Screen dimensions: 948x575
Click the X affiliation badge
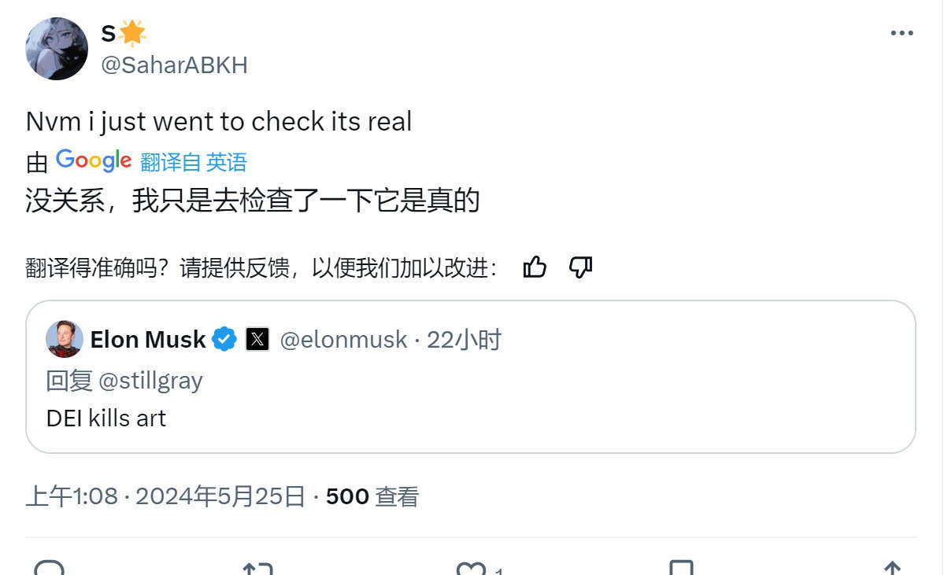click(x=257, y=340)
